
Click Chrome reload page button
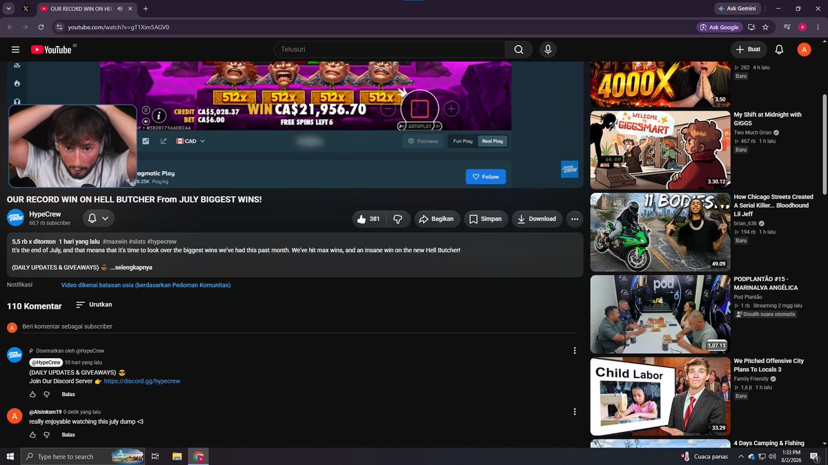coord(41,28)
